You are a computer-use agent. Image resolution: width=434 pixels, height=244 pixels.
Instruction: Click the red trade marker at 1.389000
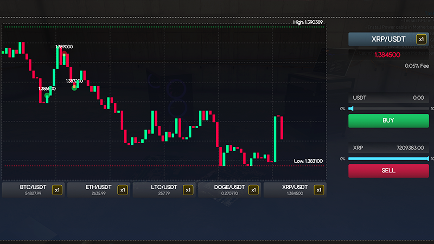[x=64, y=53]
